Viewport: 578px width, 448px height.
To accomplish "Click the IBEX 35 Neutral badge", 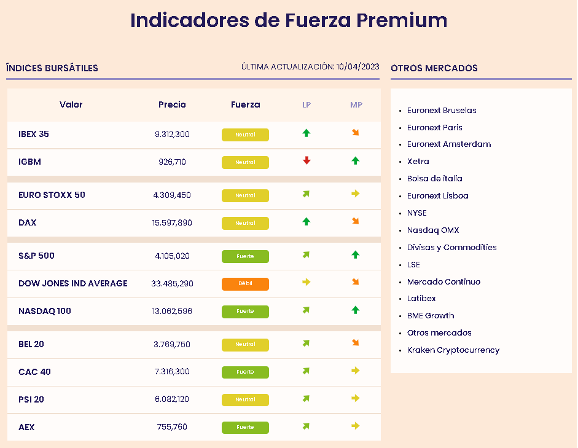I will point(245,135).
